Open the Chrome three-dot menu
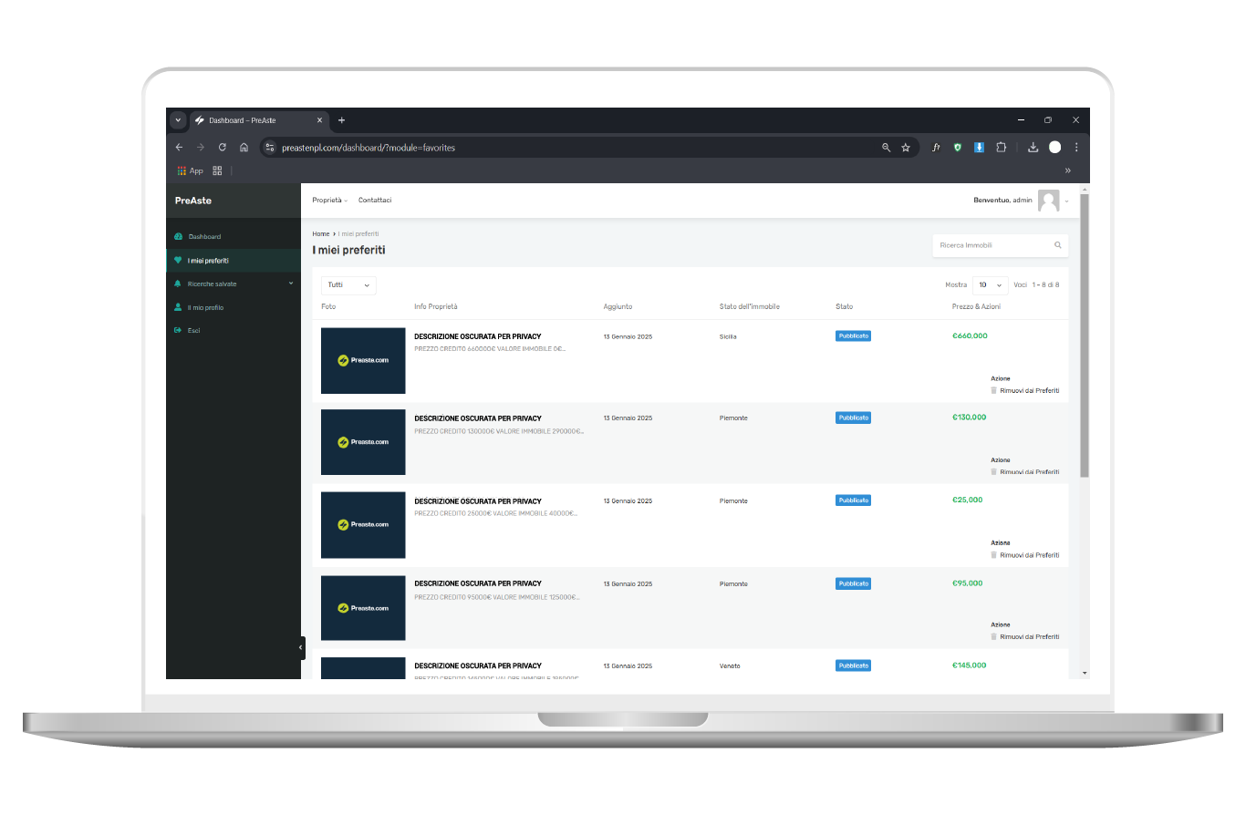The width and height of the screenshot is (1246, 815). (x=1076, y=147)
